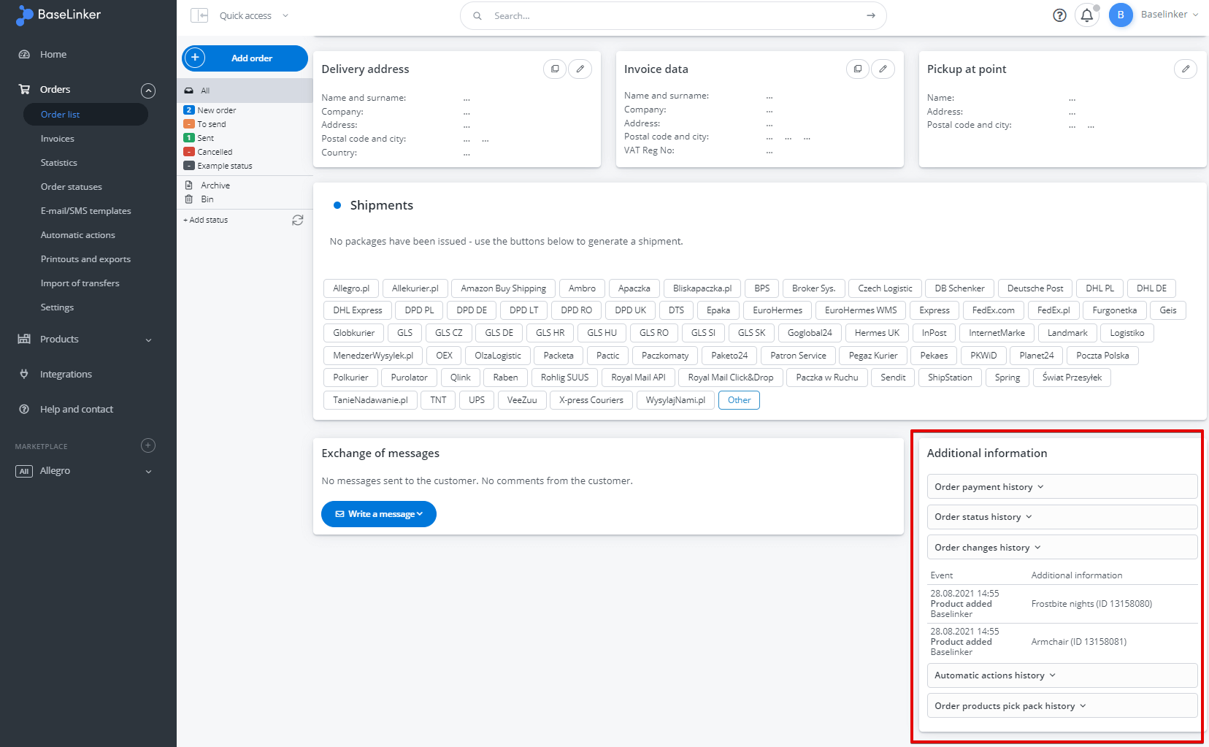This screenshot has width=1209, height=747.
Task: Open Help and contact
Action: (77, 409)
